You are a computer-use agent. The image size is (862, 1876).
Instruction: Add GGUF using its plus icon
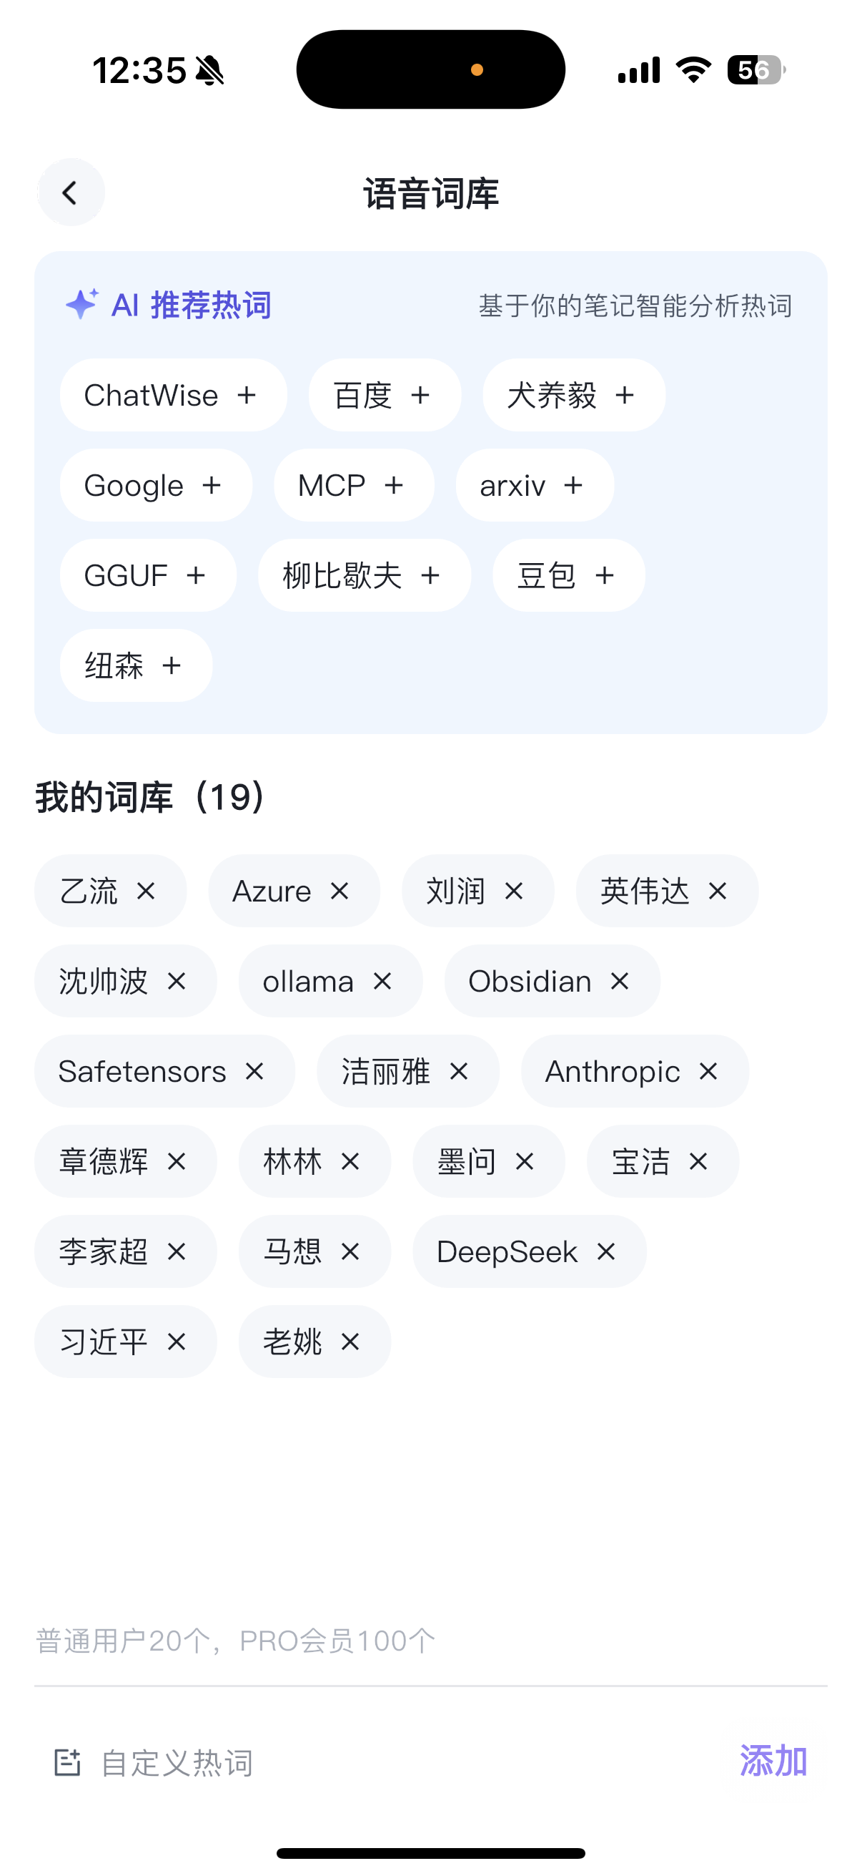[x=196, y=576]
